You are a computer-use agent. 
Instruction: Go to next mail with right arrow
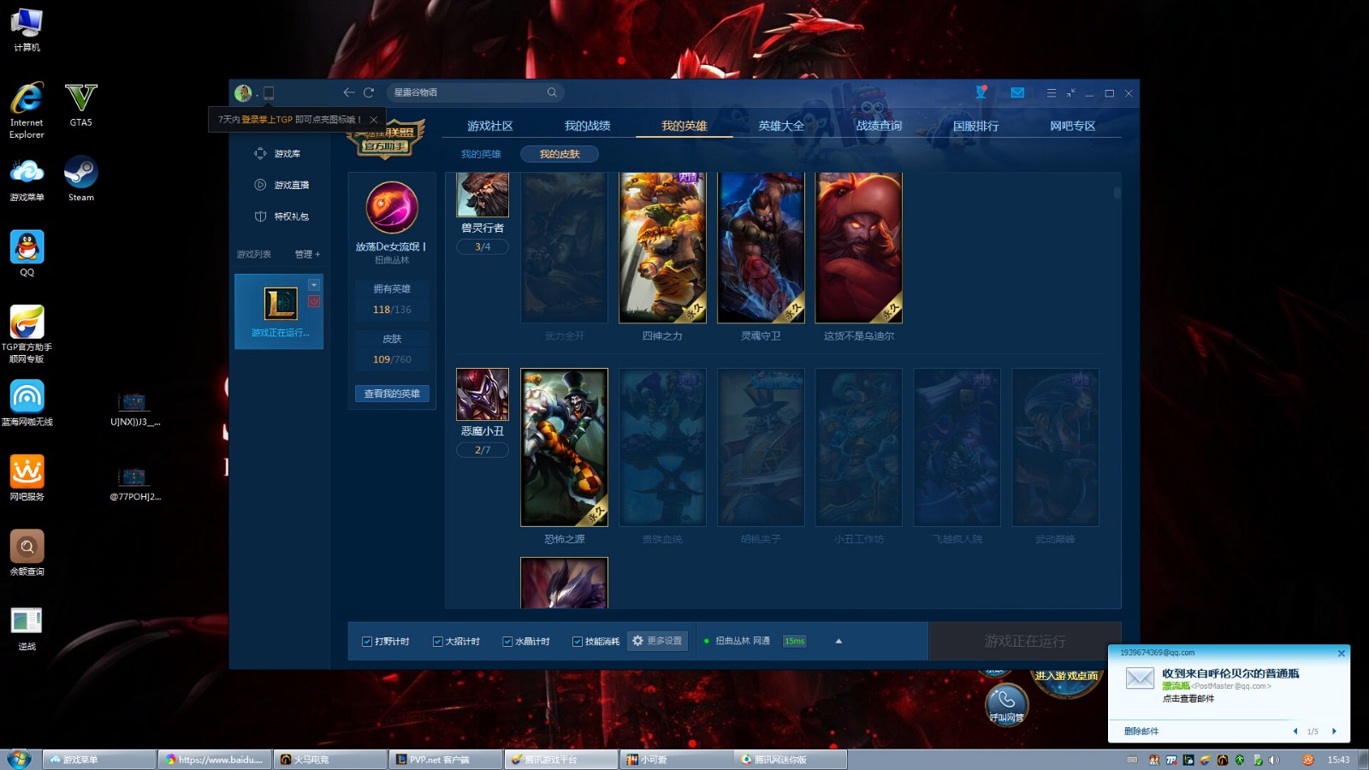(x=1334, y=731)
